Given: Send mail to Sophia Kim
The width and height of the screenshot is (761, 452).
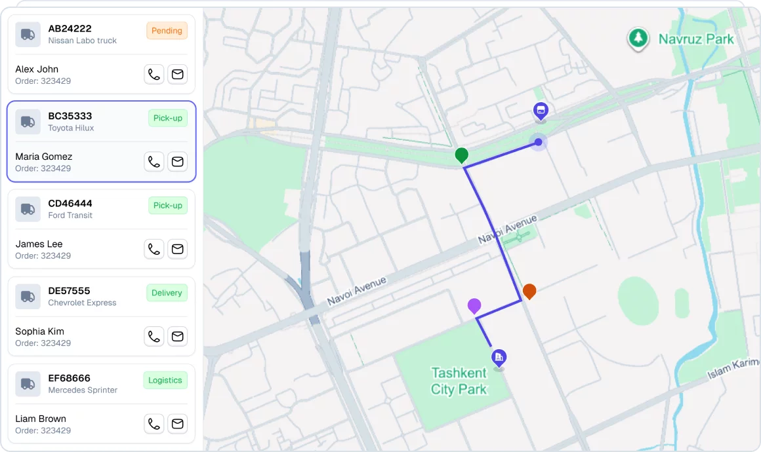Looking at the screenshot, I should click(x=177, y=337).
